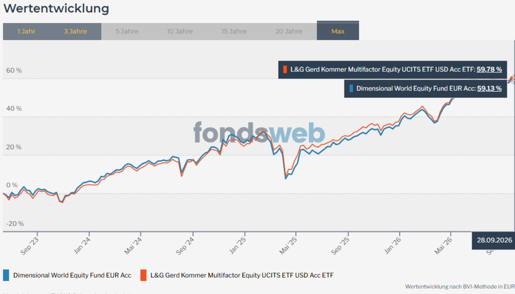Click the Wertentwicklung nach BVI-Methode note
Viewport: 515px width, 294px height.
point(460,286)
